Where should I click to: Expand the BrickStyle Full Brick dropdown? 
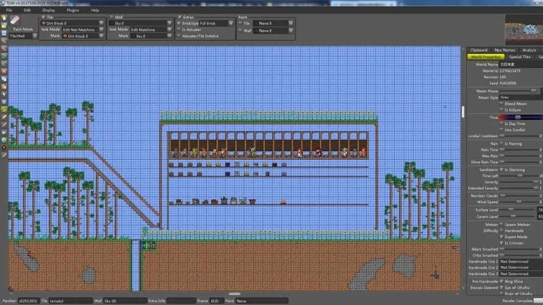tap(230, 23)
